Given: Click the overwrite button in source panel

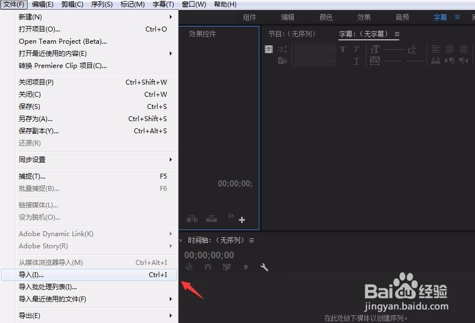Looking at the screenshot, I should (x=211, y=218).
